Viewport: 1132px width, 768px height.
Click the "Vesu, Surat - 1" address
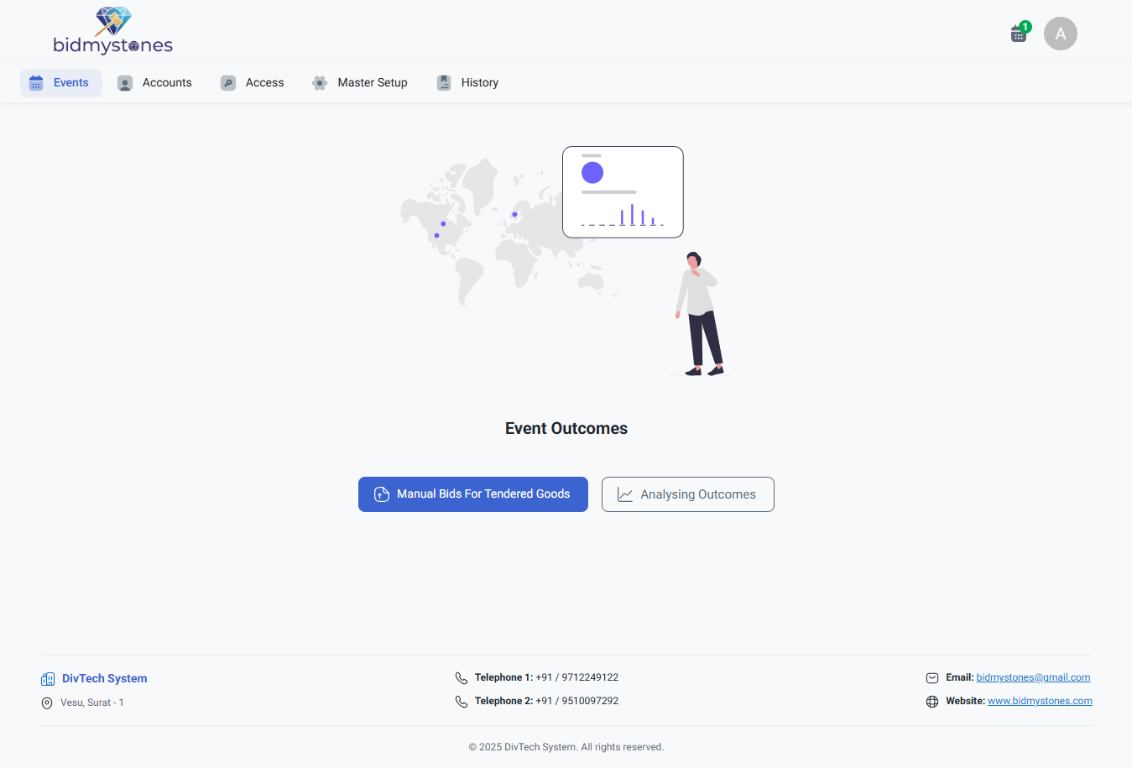(92, 703)
